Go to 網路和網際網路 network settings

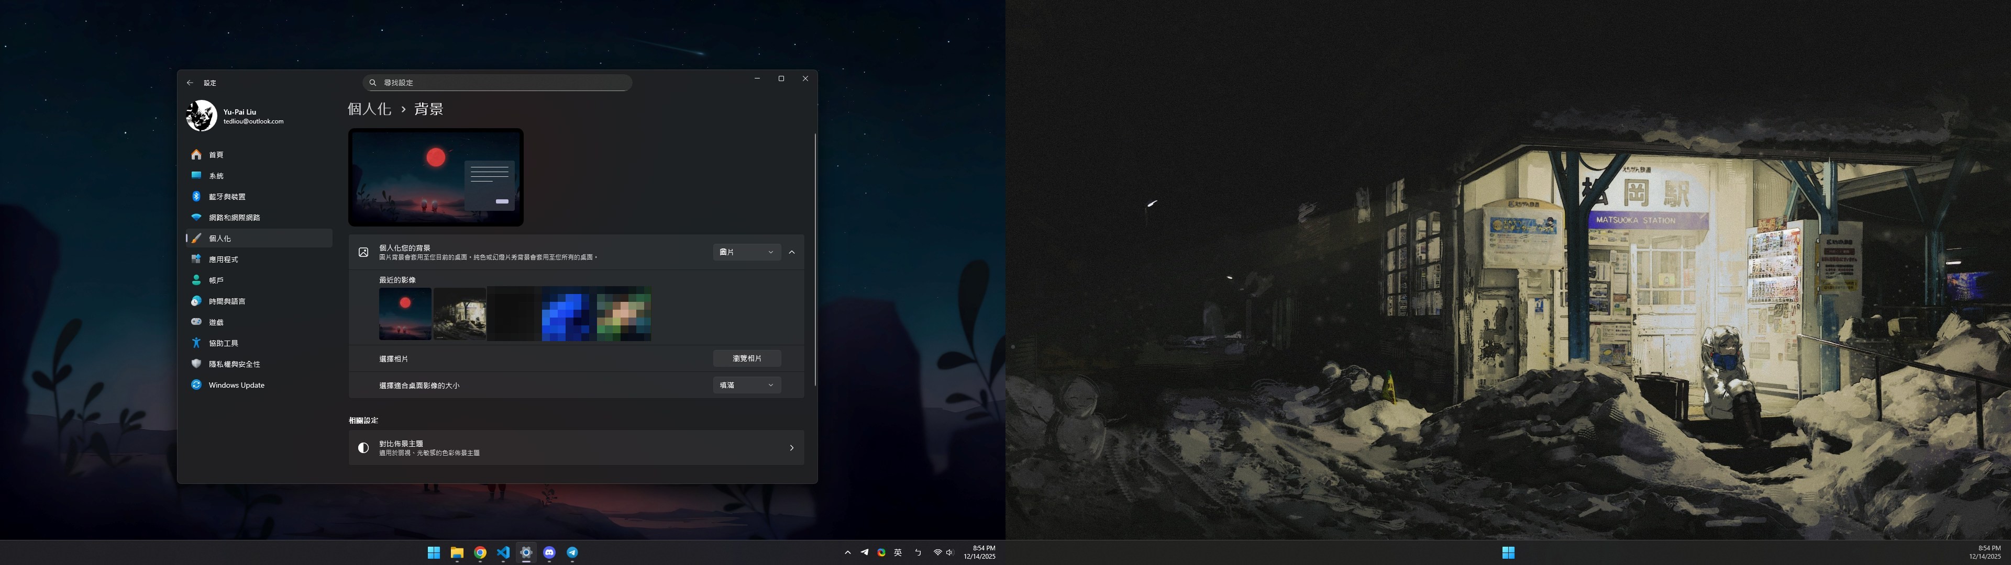(234, 218)
